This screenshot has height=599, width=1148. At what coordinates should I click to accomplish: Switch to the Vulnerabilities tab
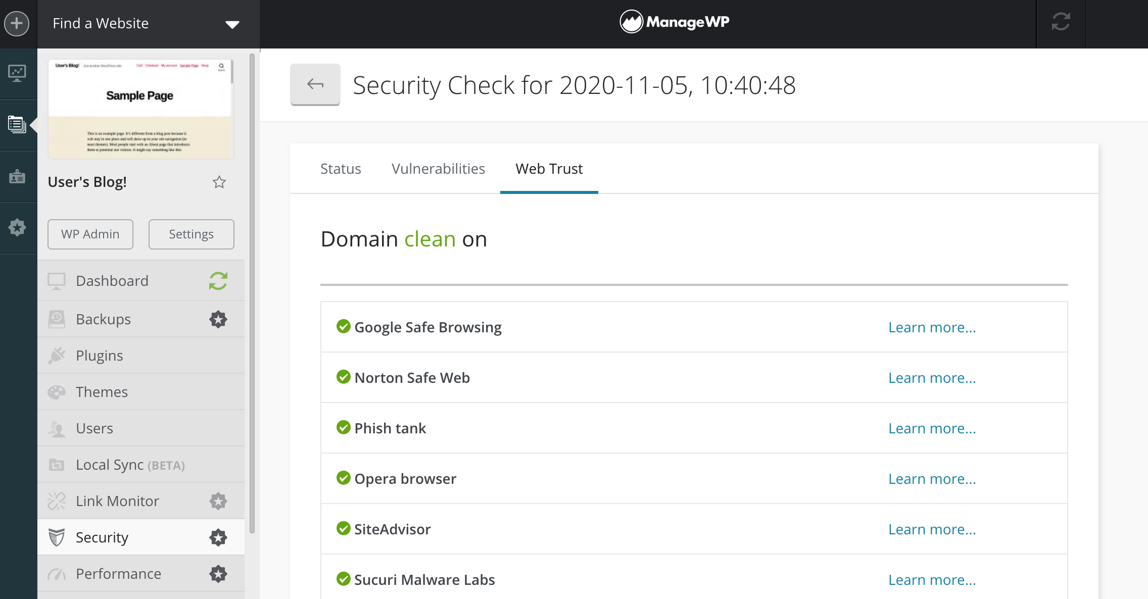[x=438, y=169]
